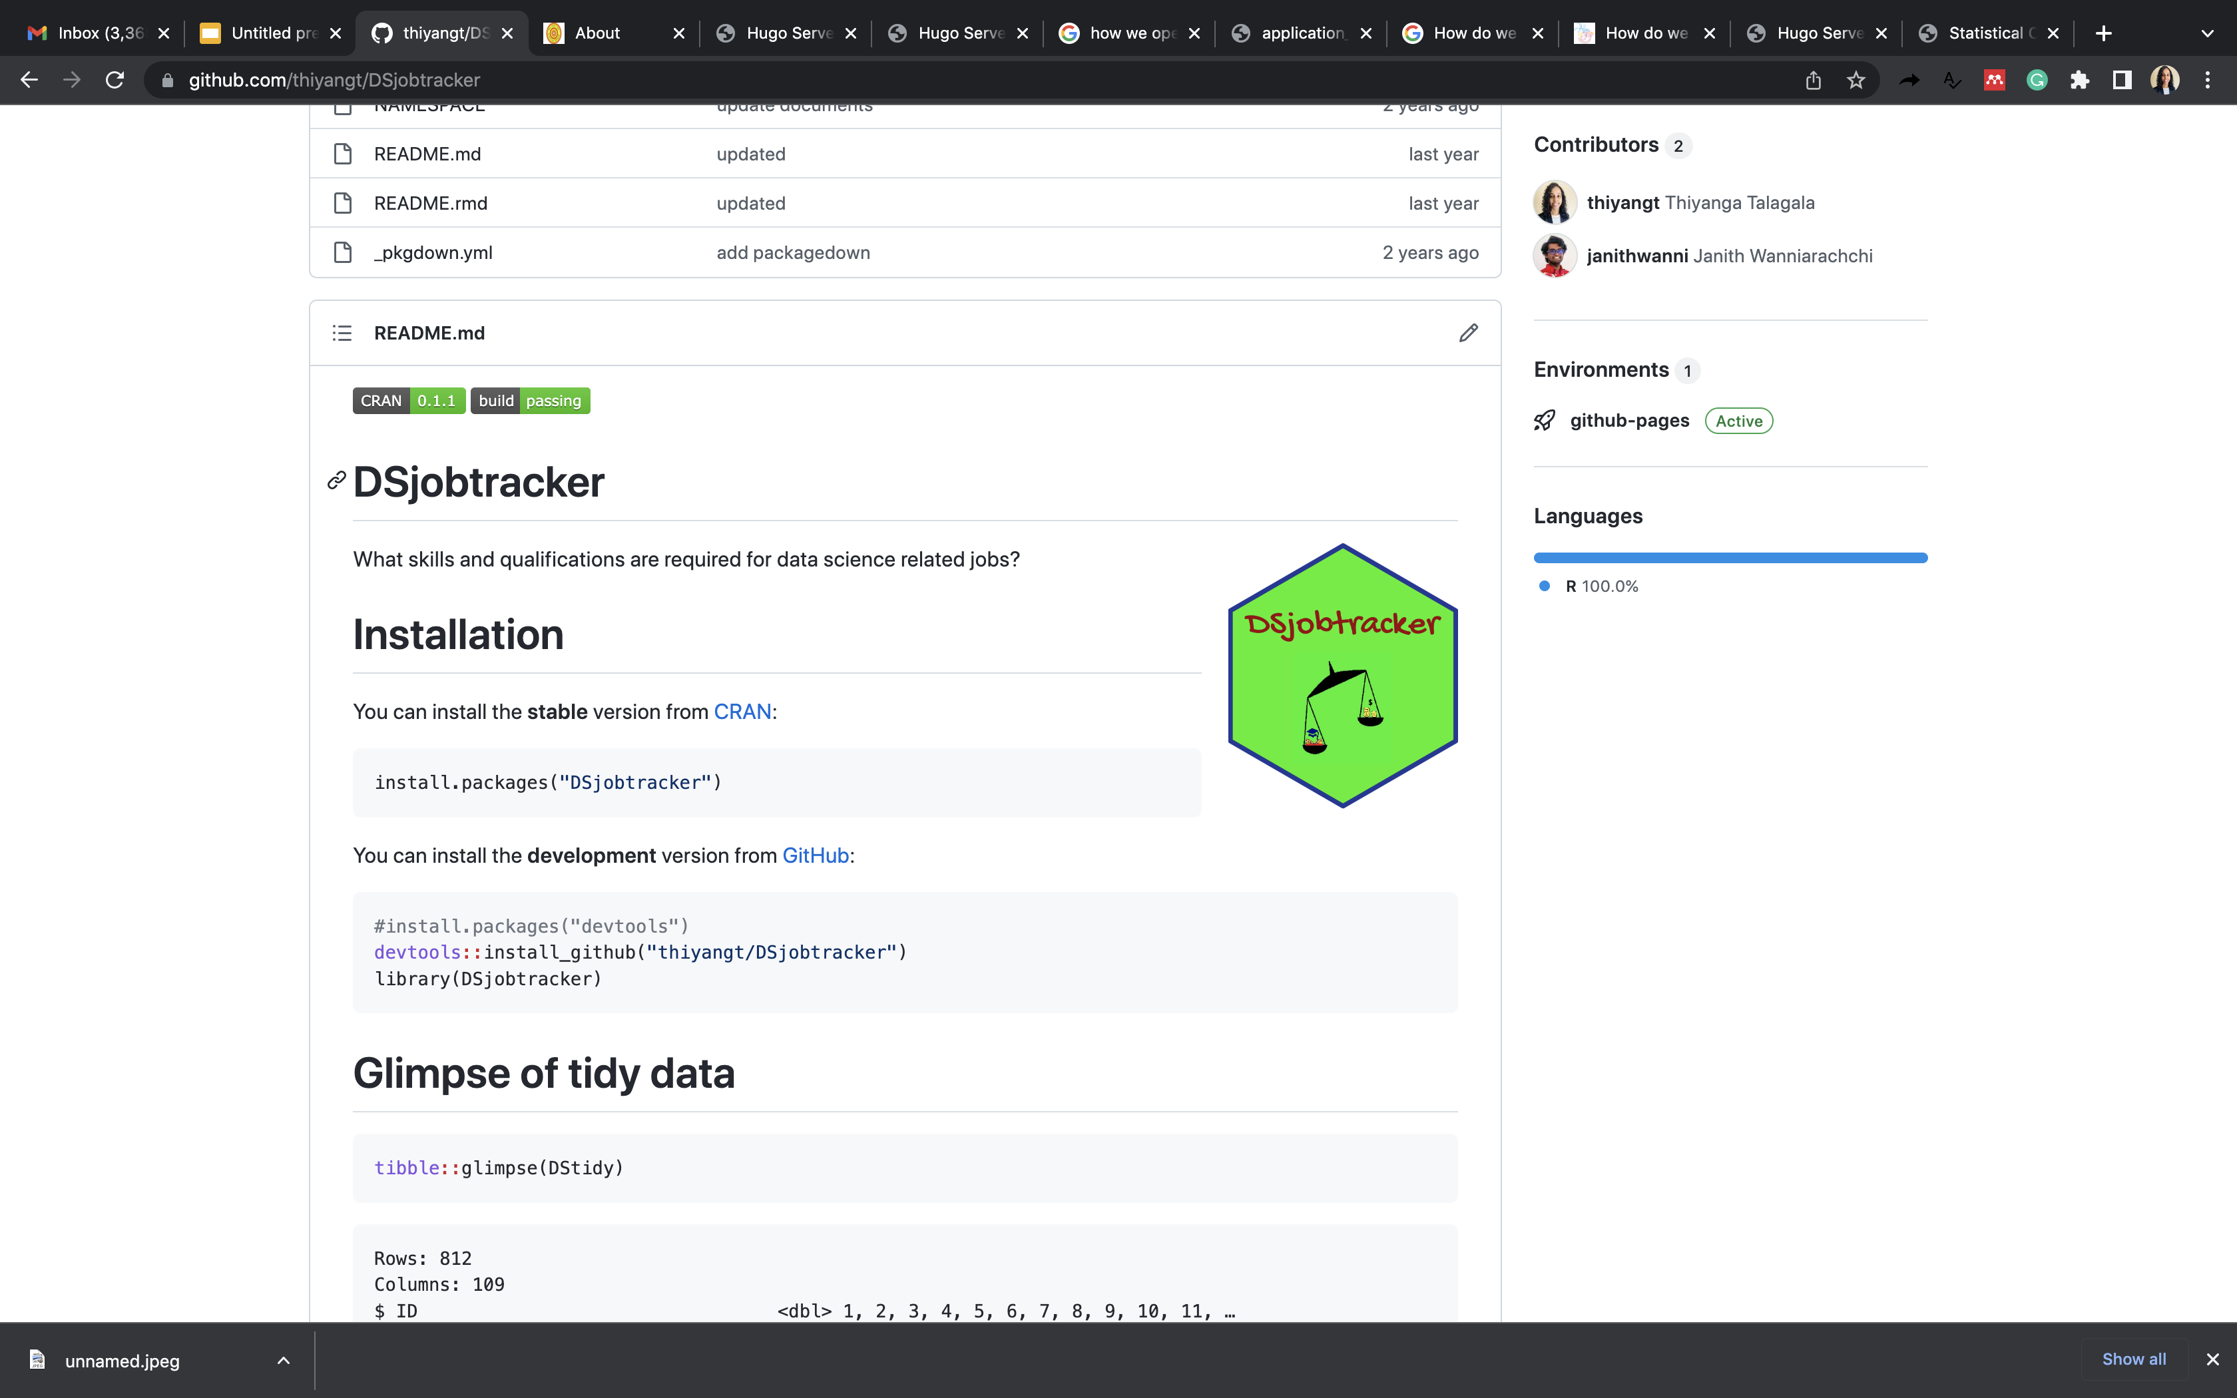Switch to the About tab
This screenshot has height=1398, width=2237.
pyautogui.click(x=615, y=33)
